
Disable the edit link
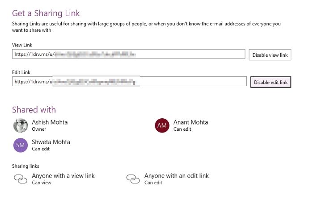click(x=271, y=82)
